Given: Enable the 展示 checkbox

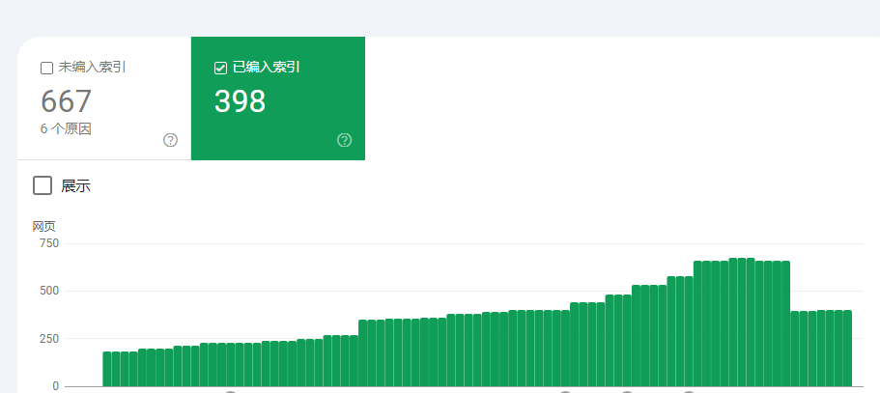Looking at the screenshot, I should pyautogui.click(x=43, y=185).
